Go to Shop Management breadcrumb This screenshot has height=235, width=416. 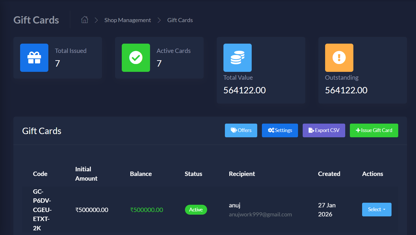(128, 20)
